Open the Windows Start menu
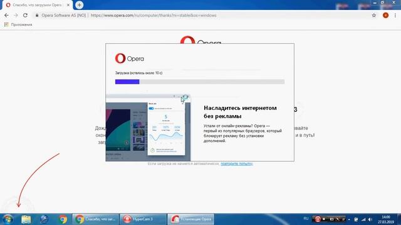 (x=8, y=219)
